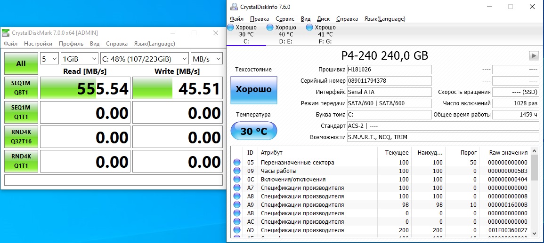Click the Интерфейс field showing Serial ATA
This screenshot has width=544, height=243.
(389, 92)
